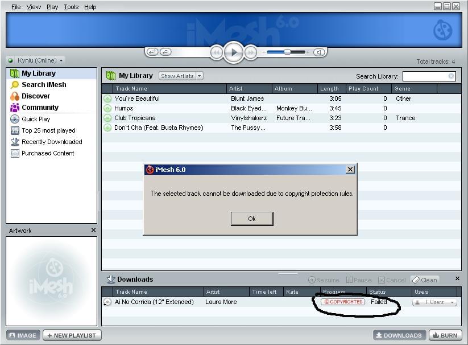
Task: Select the track You`re Beautiful
Action: pos(281,98)
